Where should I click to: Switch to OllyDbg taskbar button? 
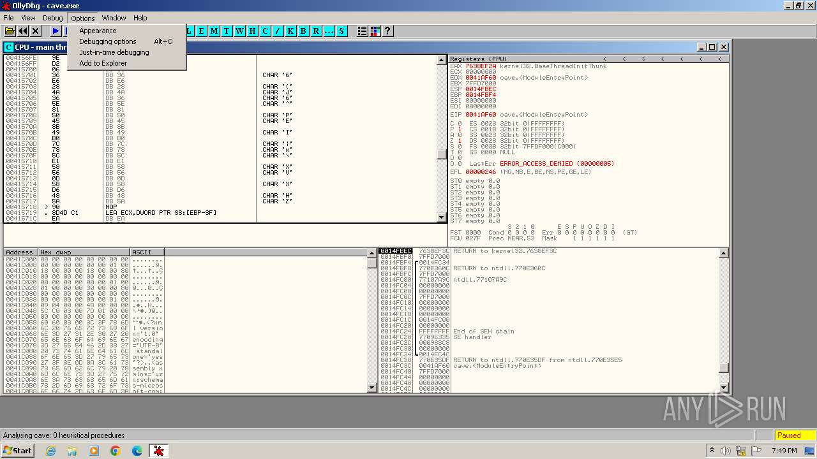tap(159, 451)
